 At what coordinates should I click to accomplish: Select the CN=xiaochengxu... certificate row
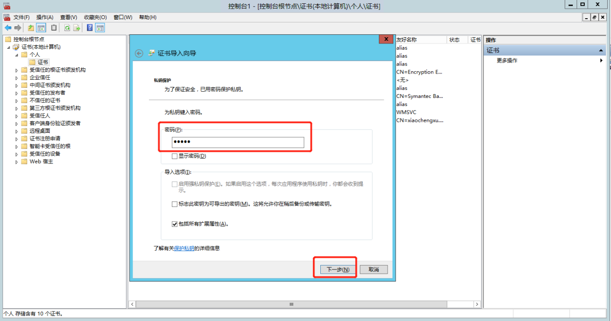[420, 120]
